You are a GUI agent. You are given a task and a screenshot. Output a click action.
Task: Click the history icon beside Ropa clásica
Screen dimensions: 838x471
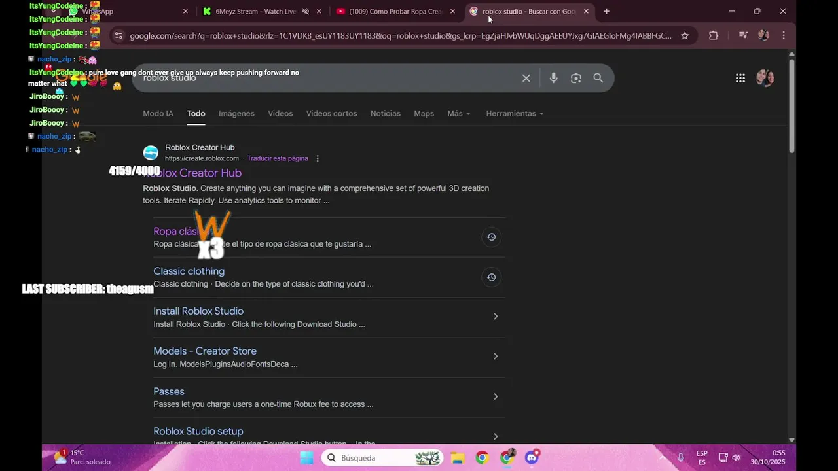click(491, 237)
